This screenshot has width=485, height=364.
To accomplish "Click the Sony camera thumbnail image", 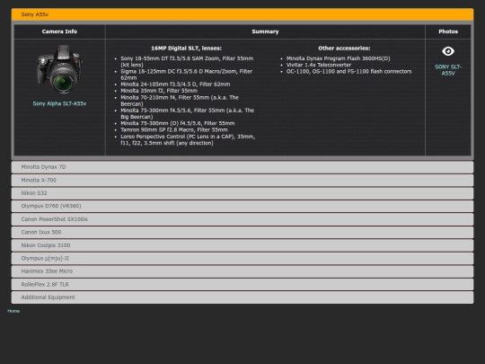I will pyautogui.click(x=59, y=69).
